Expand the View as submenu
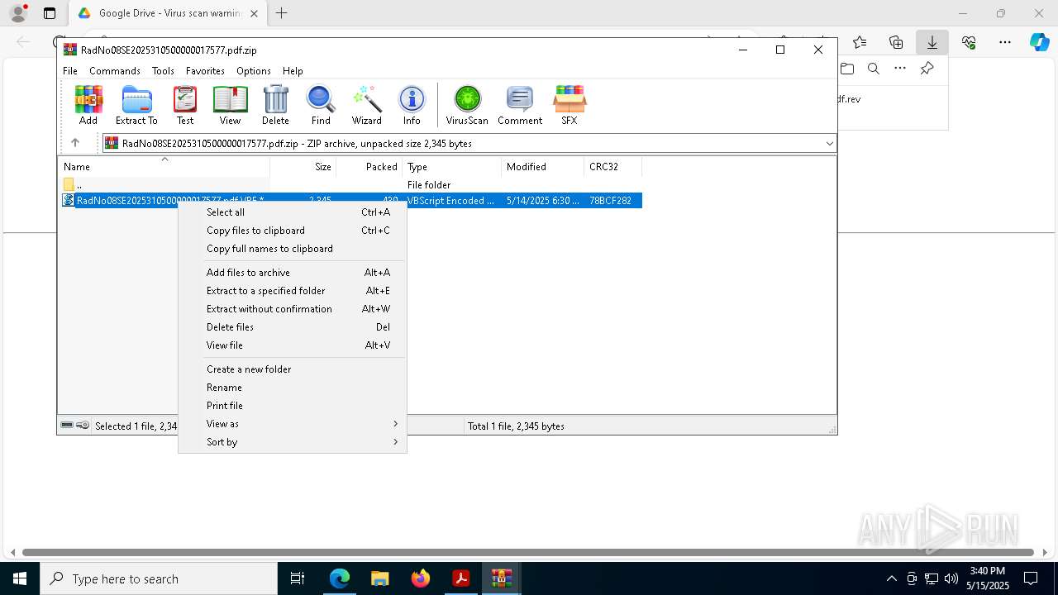This screenshot has height=595, width=1058. (293, 424)
